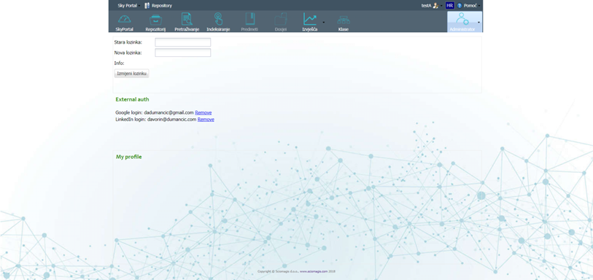Open www.sciomagis.com footer link

pos(314,271)
